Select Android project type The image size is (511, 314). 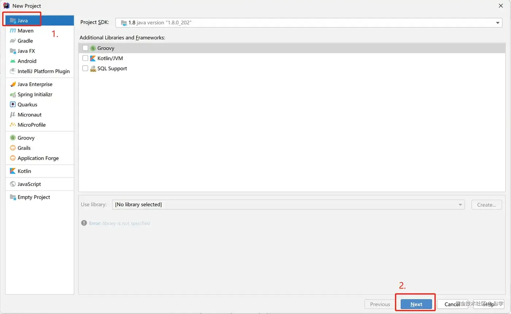point(40,61)
